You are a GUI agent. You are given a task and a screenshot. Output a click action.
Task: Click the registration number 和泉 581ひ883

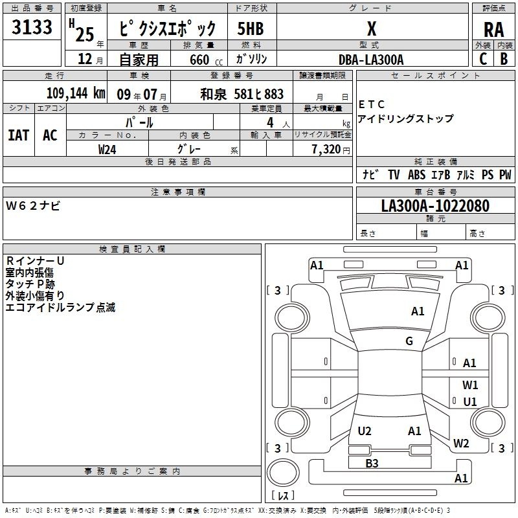(242, 95)
